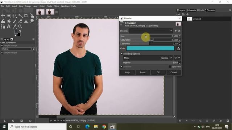Select the Unnamed layer row
The height and width of the screenshot is (130, 232).
(x=207, y=19)
